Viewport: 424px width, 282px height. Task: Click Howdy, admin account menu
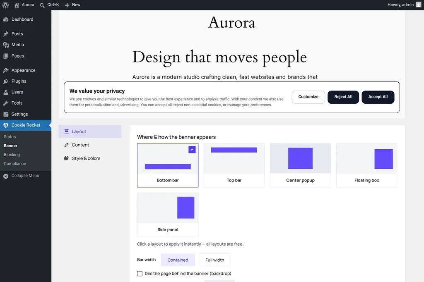[404, 5]
